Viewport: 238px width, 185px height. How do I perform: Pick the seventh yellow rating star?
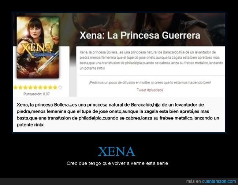coord(45,88)
